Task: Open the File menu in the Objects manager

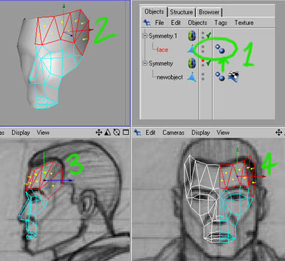Action: 160,23
